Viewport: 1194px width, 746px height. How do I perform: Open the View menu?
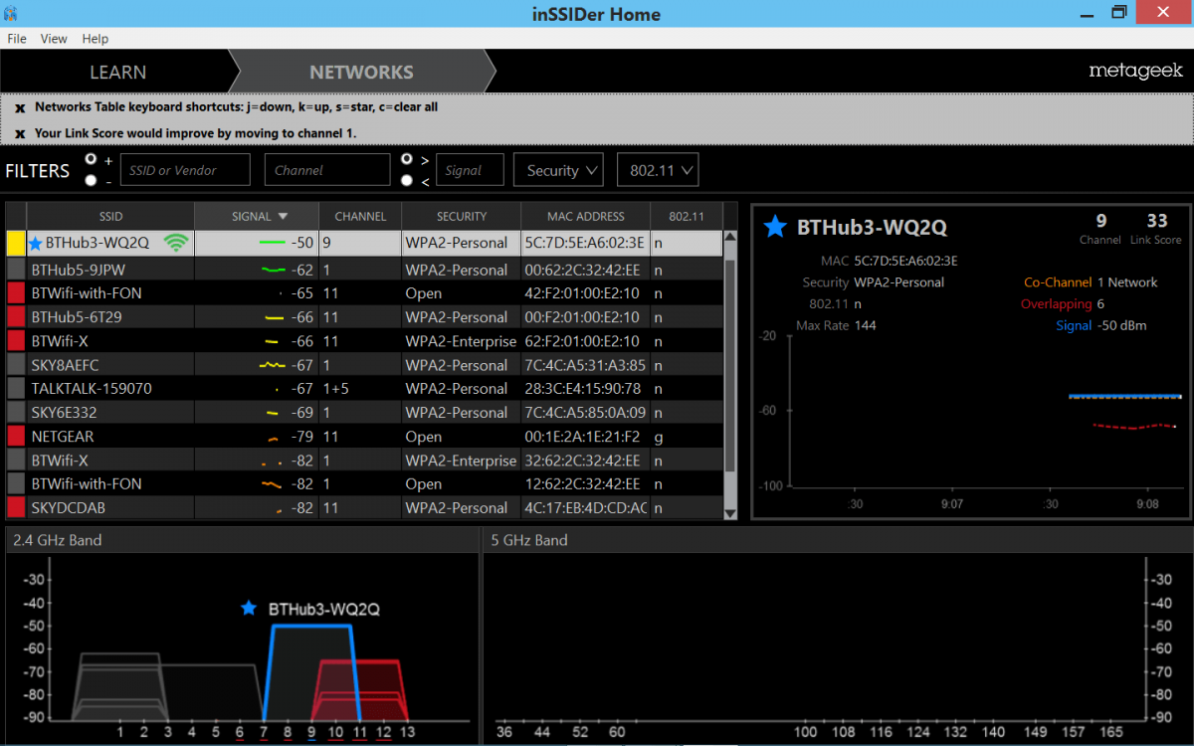[54, 39]
